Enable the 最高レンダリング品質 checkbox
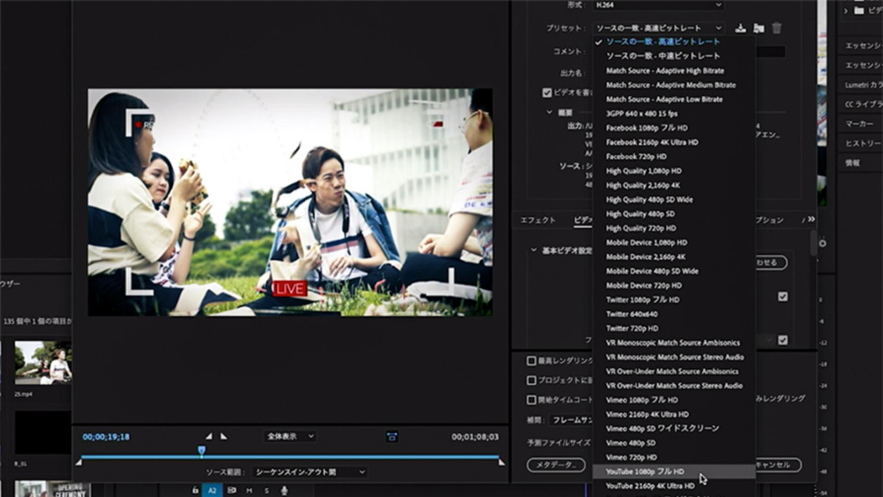This screenshot has height=497, width=883. coord(532,361)
